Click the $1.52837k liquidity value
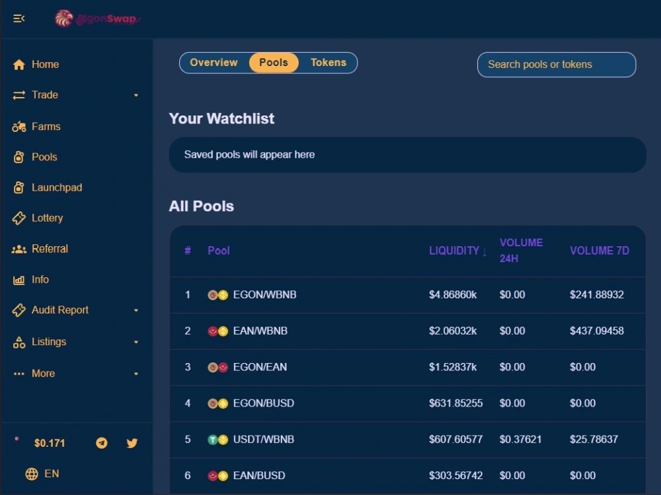 (x=453, y=367)
